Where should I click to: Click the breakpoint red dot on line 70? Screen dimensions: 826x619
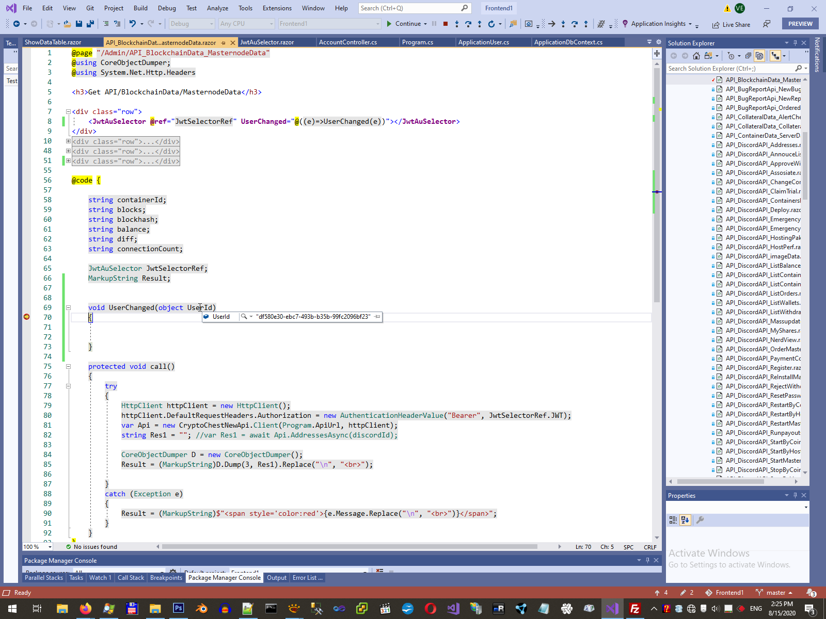27,317
